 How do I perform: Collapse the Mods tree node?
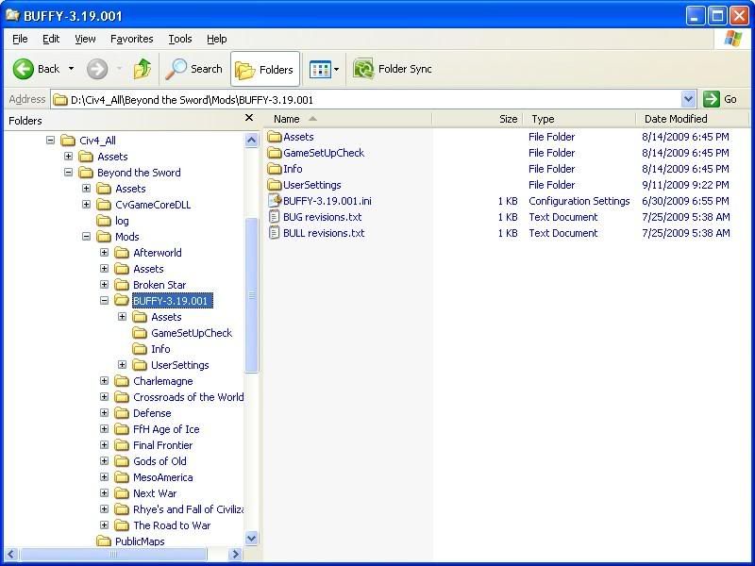[86, 237]
